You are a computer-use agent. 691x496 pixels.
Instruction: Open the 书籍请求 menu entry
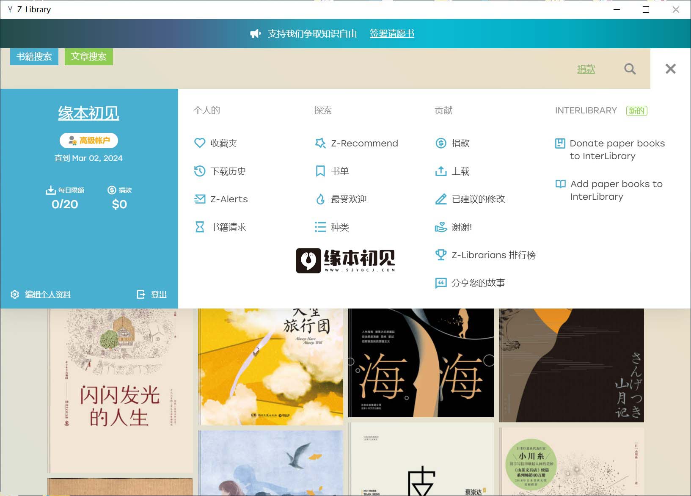pos(220,227)
